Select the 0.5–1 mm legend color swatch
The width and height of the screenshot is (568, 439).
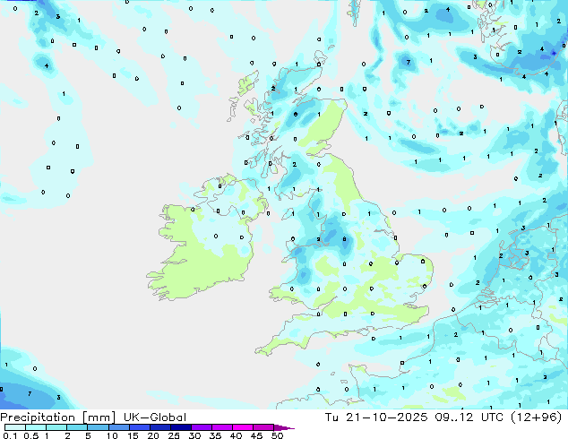pyautogui.click(x=36, y=427)
